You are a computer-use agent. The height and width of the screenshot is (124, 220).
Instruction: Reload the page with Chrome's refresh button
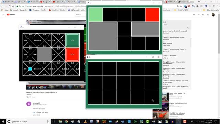pos(9,6)
